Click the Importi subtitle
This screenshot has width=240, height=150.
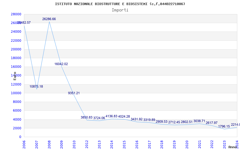pos(120,10)
